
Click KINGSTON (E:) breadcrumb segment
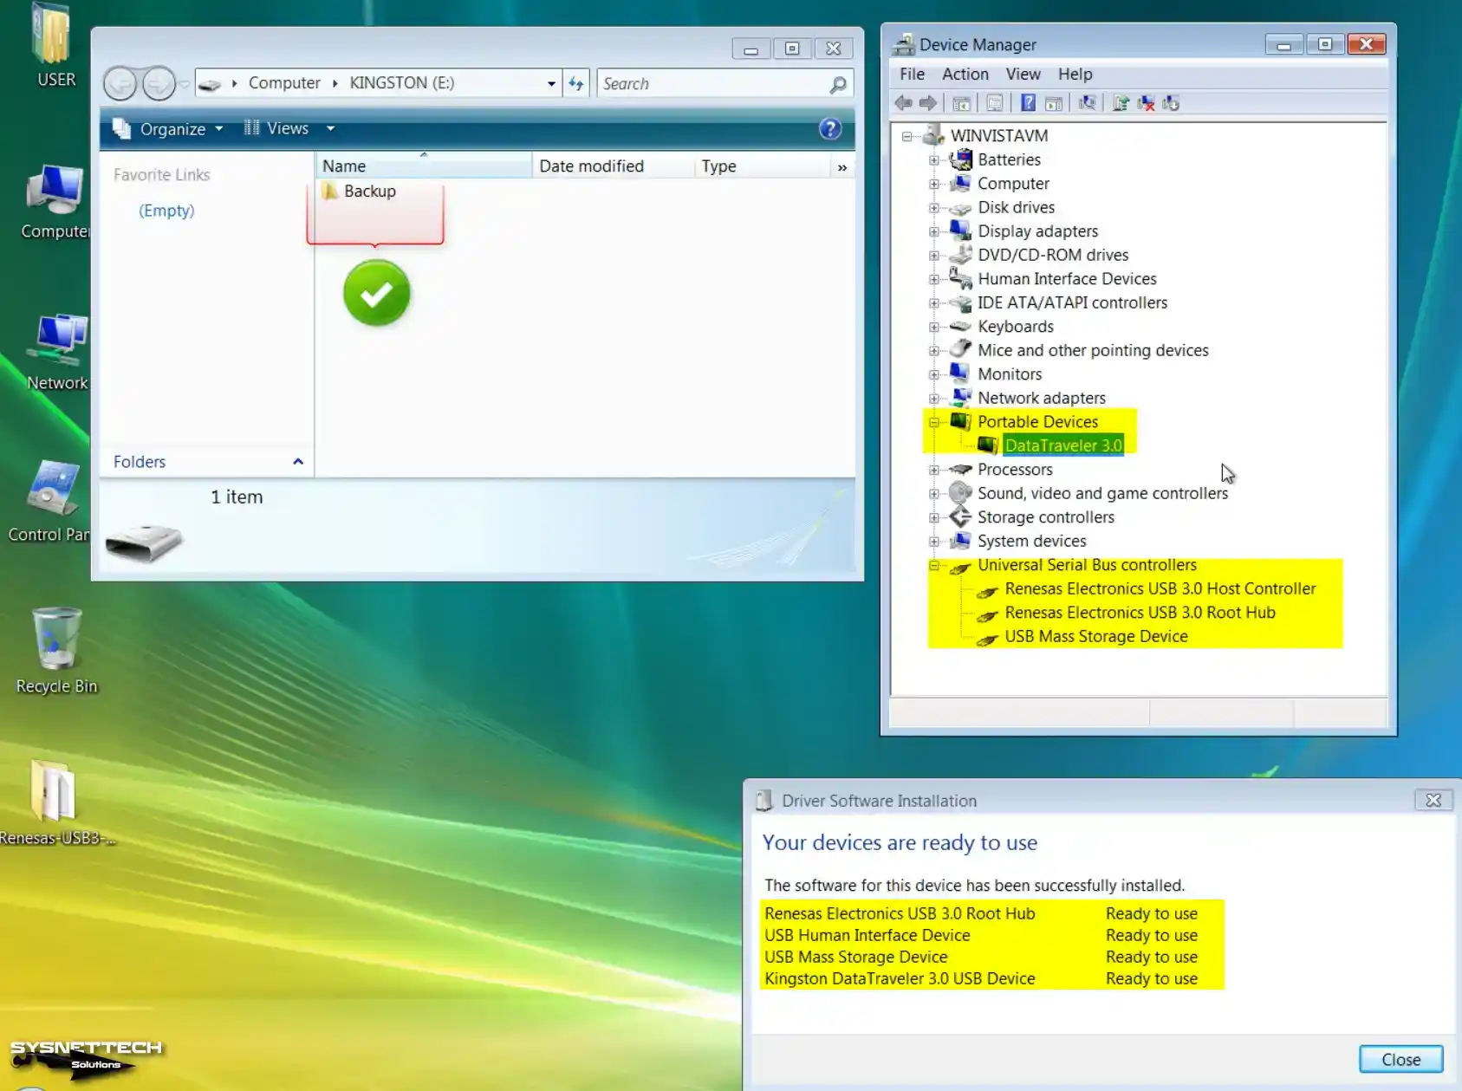401,82
